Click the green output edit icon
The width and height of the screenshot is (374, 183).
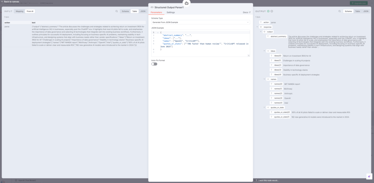(x=268, y=11)
